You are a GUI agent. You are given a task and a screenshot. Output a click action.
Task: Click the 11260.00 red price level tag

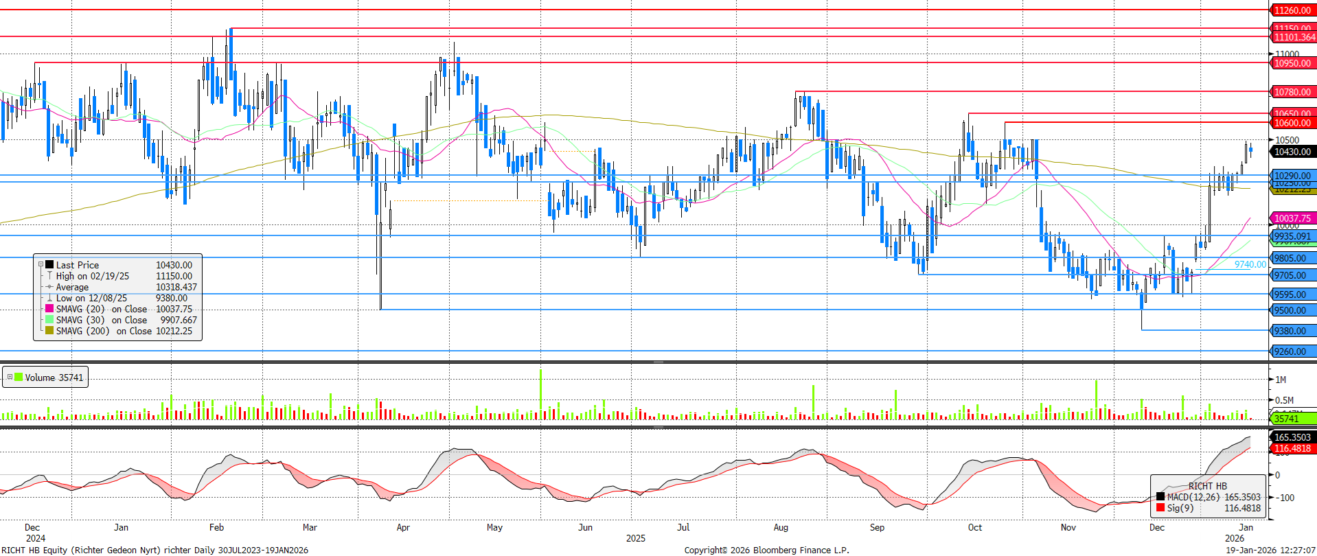click(1292, 10)
